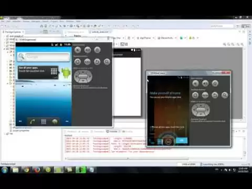The image size is (252, 189).
Task: Tap the green Android robot on left emulator
Action: pos(66,73)
